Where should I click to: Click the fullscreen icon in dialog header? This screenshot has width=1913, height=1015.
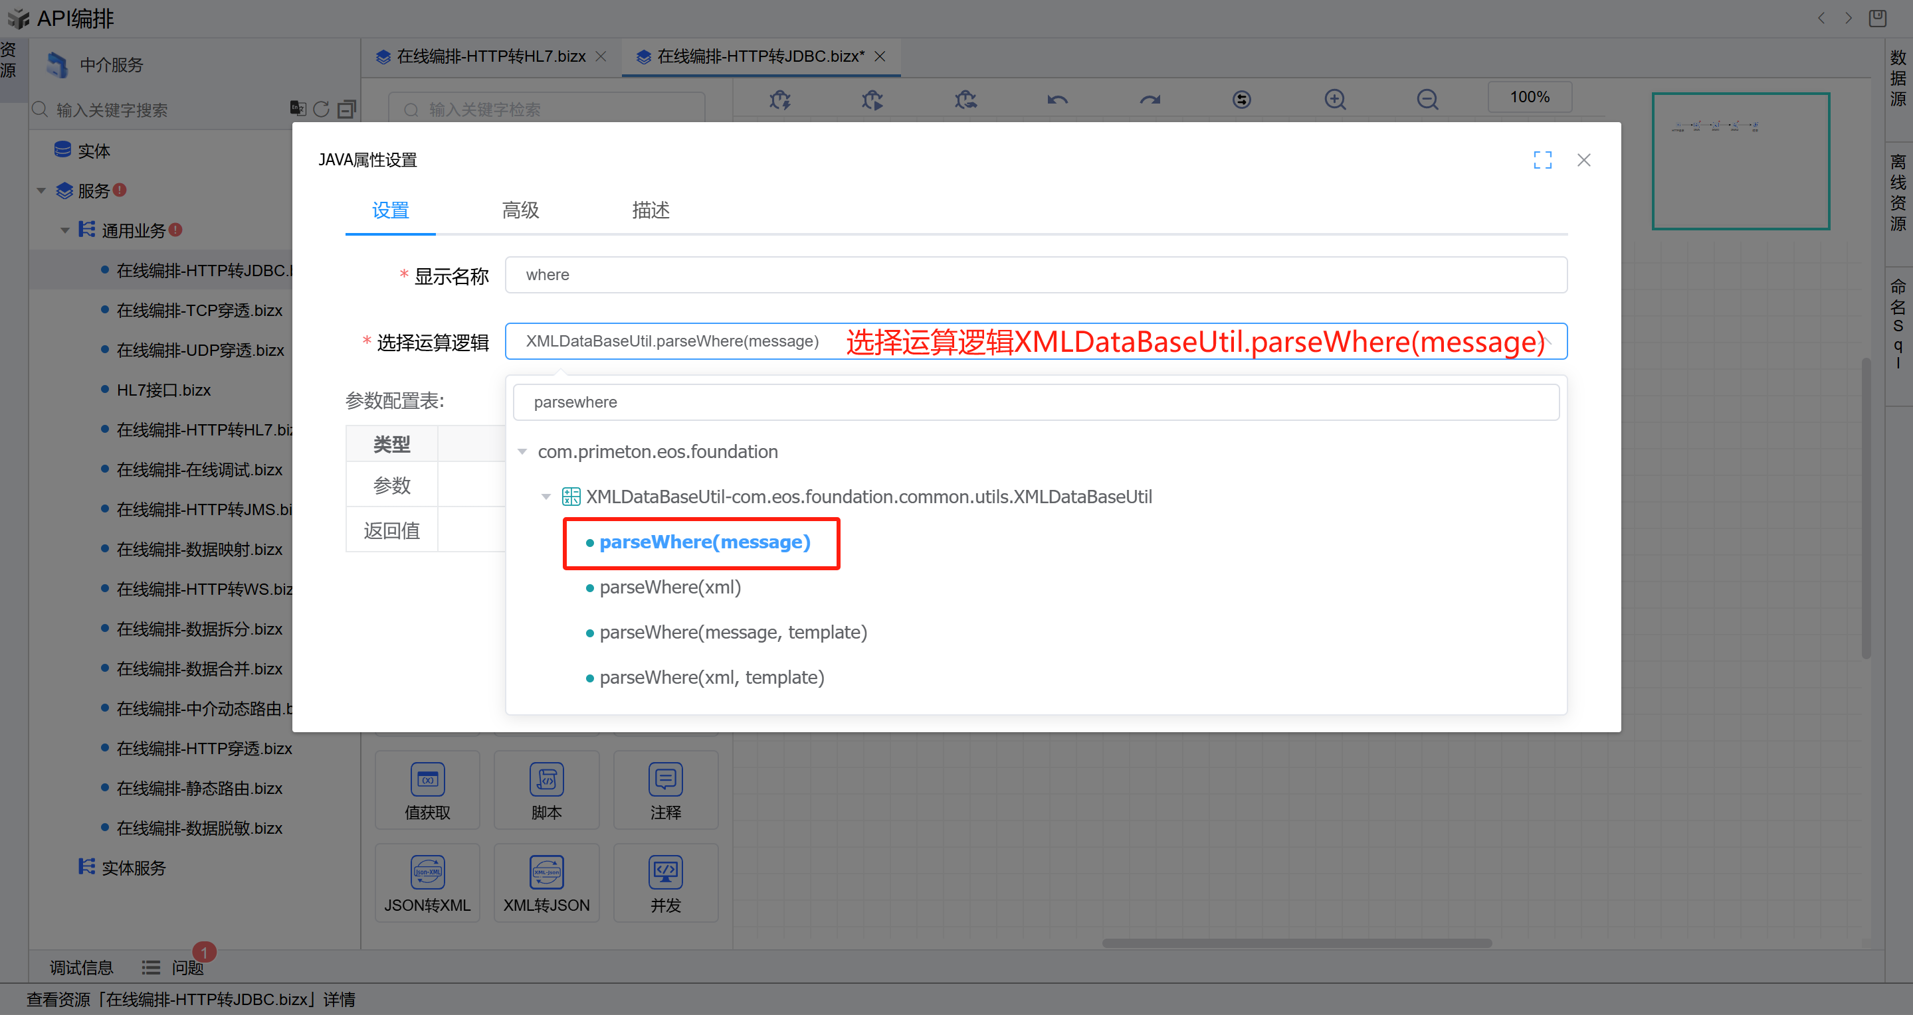click(1542, 159)
